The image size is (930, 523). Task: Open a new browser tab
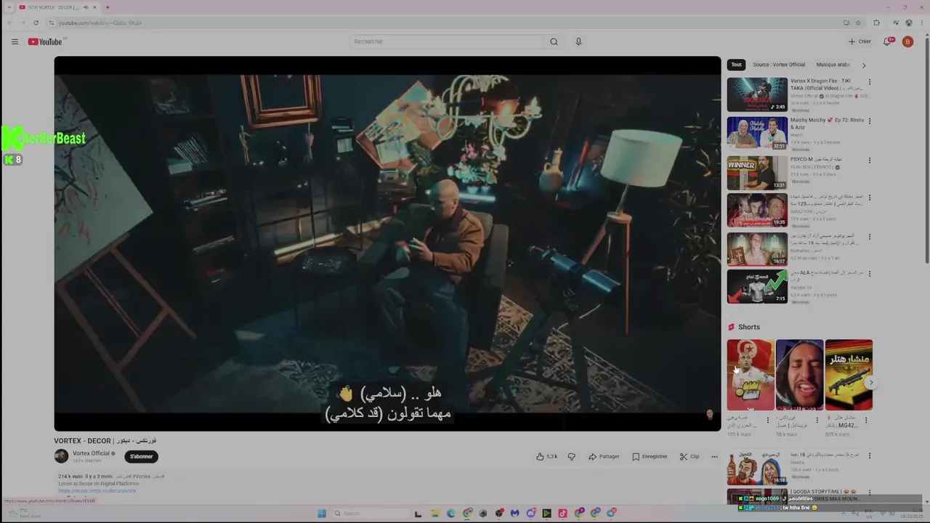(108, 7)
